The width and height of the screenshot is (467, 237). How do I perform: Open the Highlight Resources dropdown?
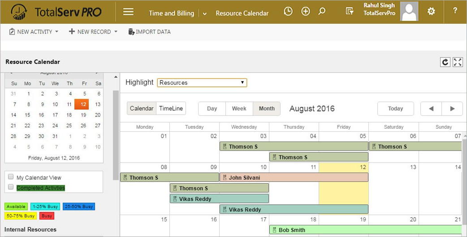click(202, 83)
